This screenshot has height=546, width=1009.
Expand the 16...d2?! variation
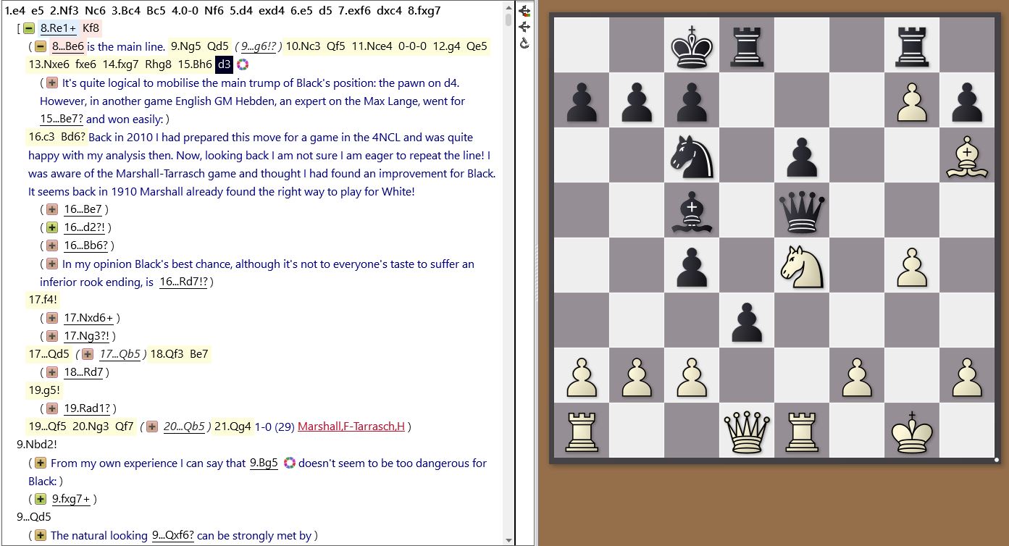[x=52, y=227]
